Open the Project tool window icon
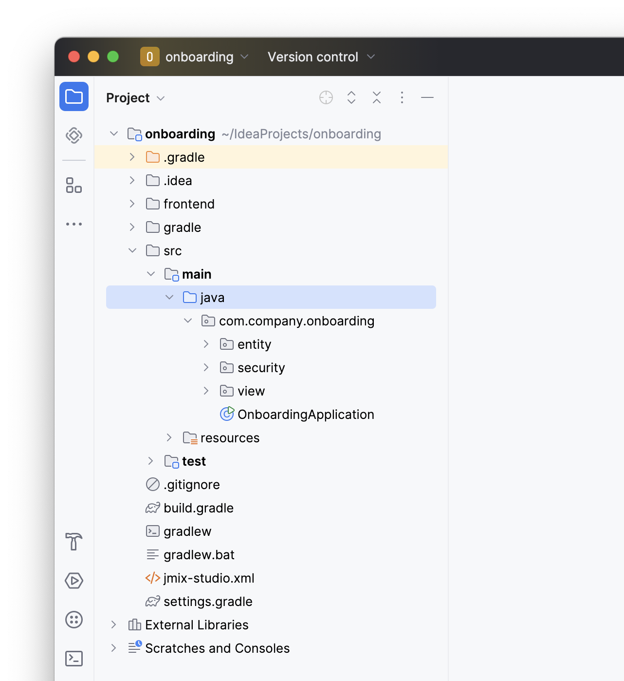 click(x=74, y=96)
